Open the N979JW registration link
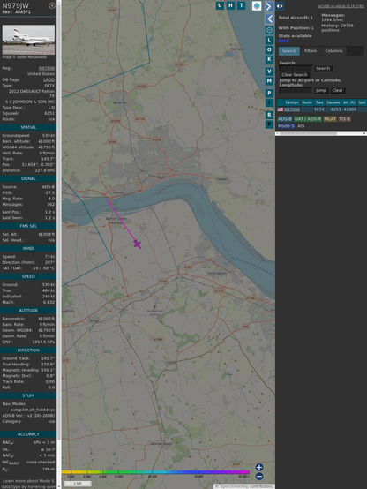Screen dimensions: 367x489 pyautogui.click(x=47, y=68)
